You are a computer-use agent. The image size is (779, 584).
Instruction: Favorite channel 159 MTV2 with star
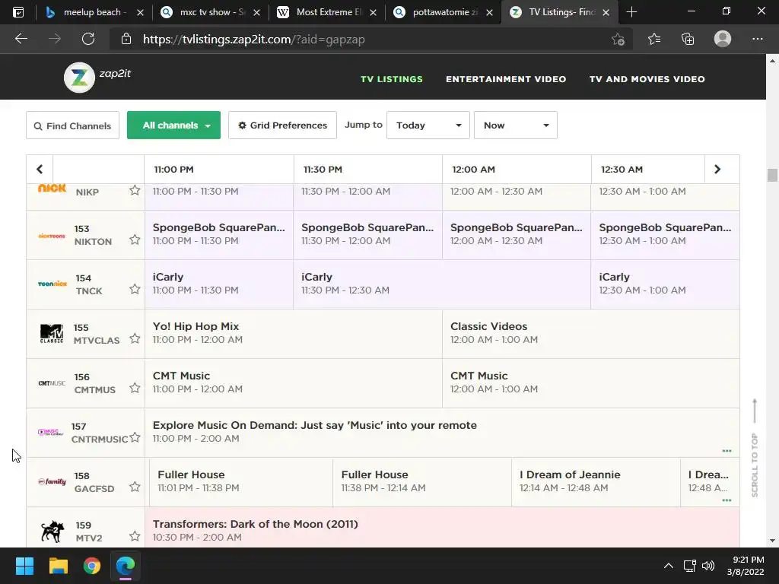click(x=135, y=536)
